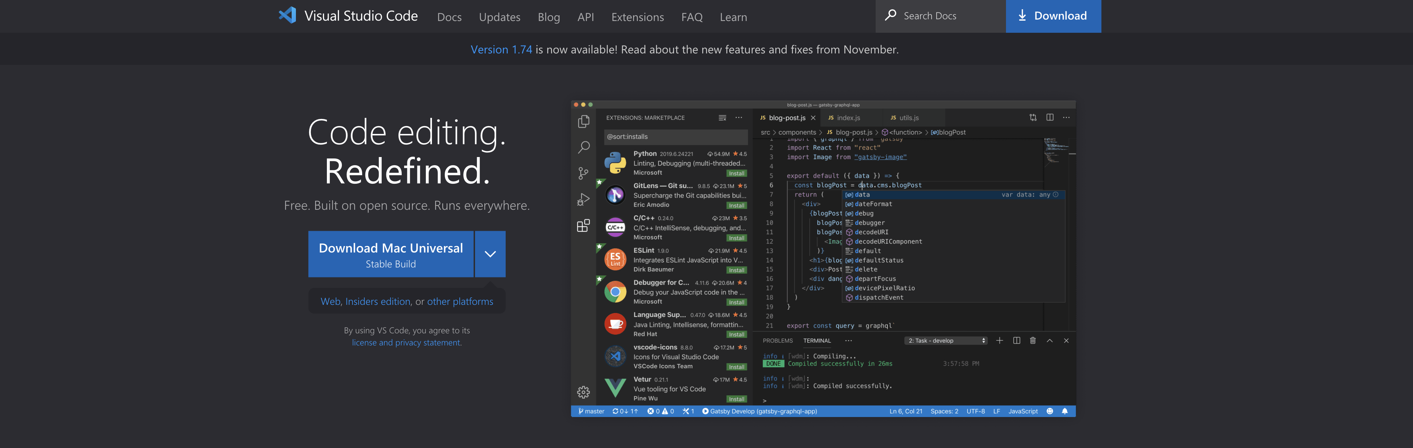Image resolution: width=1413 pixels, height=448 pixels.
Task: Toggle the split editor layout icon
Action: pos(1050,118)
